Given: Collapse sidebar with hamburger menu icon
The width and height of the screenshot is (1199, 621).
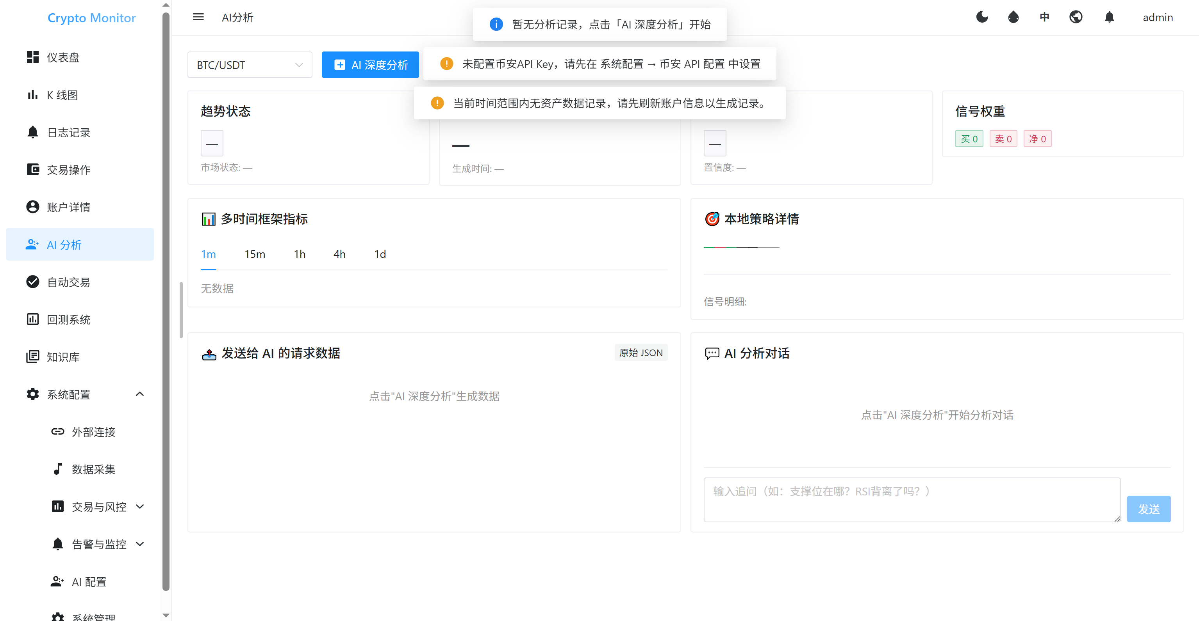Looking at the screenshot, I should pos(198,17).
